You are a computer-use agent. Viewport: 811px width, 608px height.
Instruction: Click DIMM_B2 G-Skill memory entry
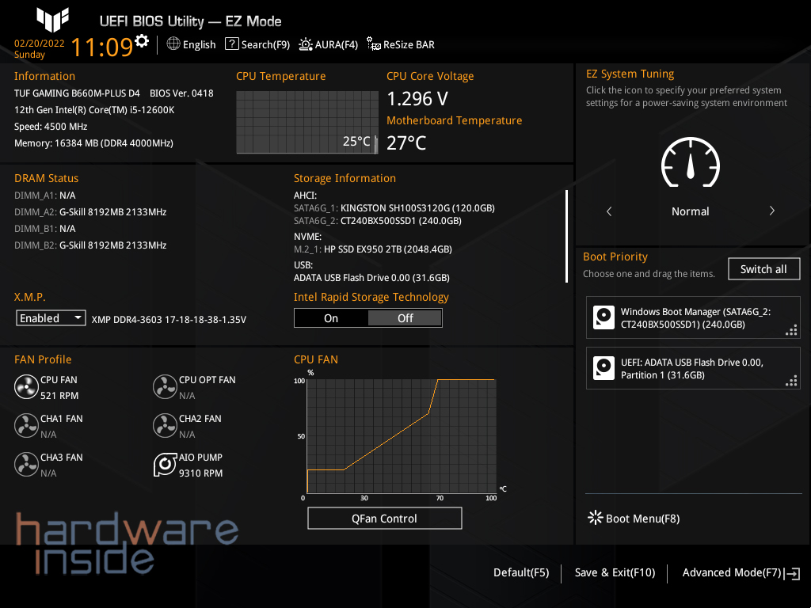[90, 245]
